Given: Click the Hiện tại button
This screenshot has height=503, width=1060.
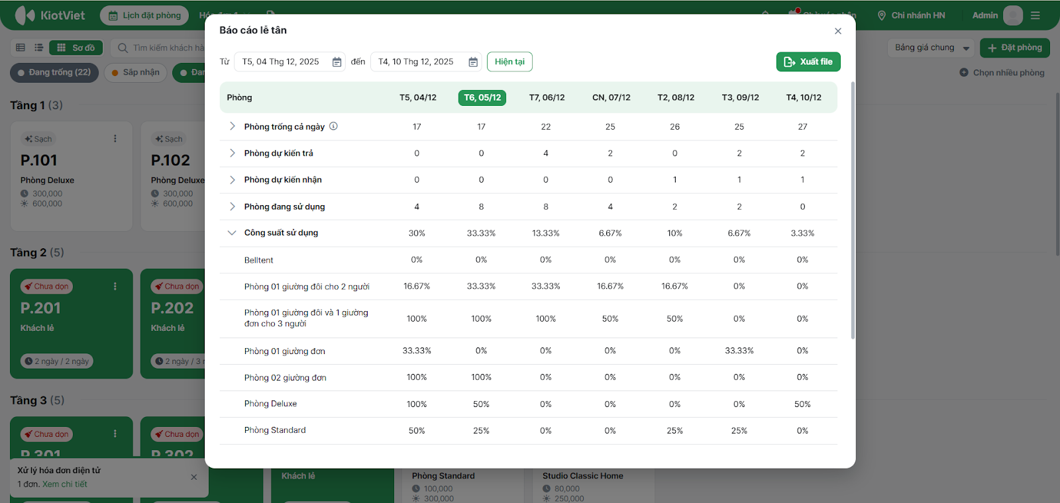Looking at the screenshot, I should [509, 62].
